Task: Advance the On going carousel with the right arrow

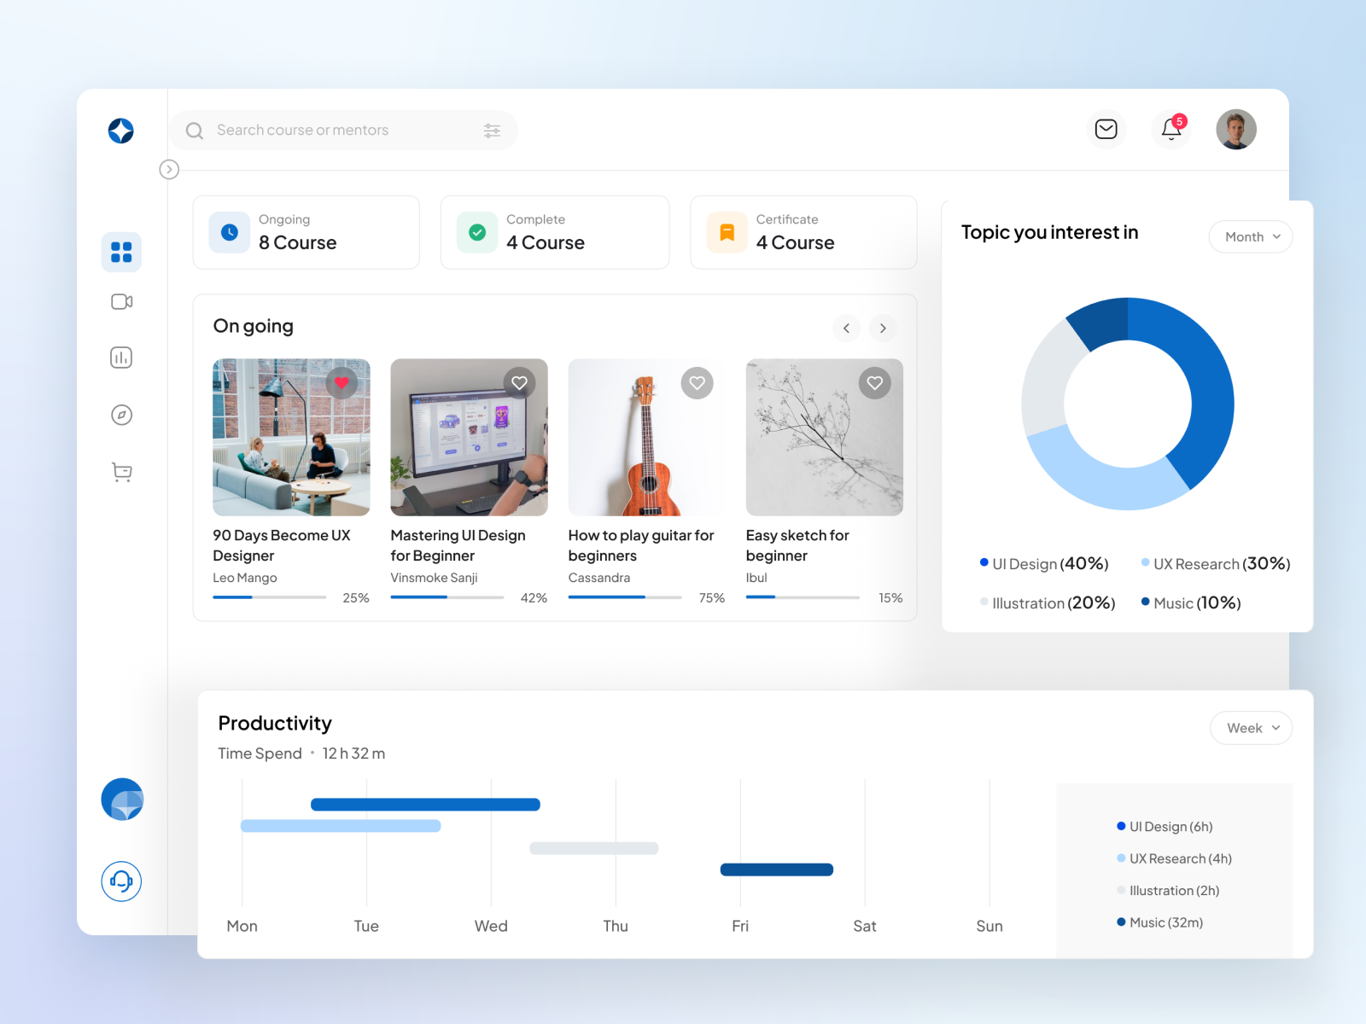Action: [x=883, y=329]
